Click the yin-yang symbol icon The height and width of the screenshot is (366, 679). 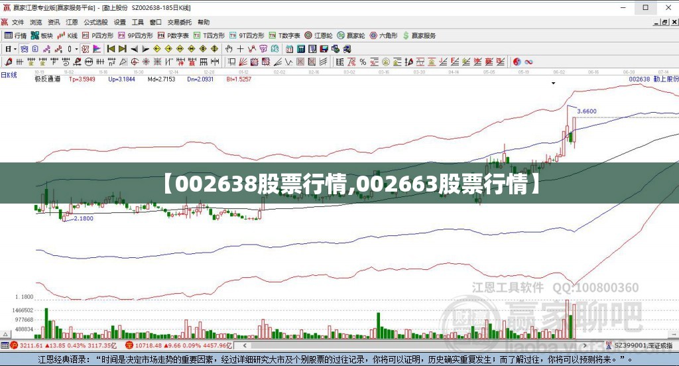tap(517, 62)
